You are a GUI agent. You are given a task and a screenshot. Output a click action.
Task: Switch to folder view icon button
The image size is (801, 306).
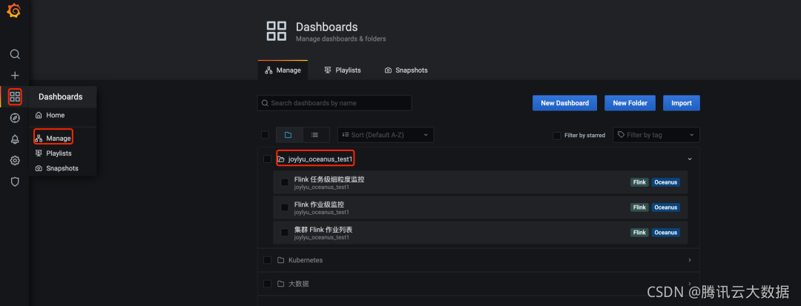pyautogui.click(x=289, y=135)
